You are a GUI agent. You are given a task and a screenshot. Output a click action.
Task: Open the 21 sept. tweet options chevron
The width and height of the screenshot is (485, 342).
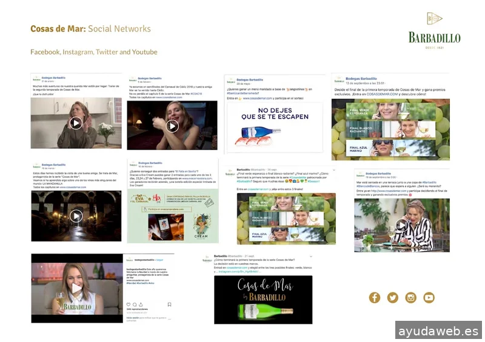point(311,257)
